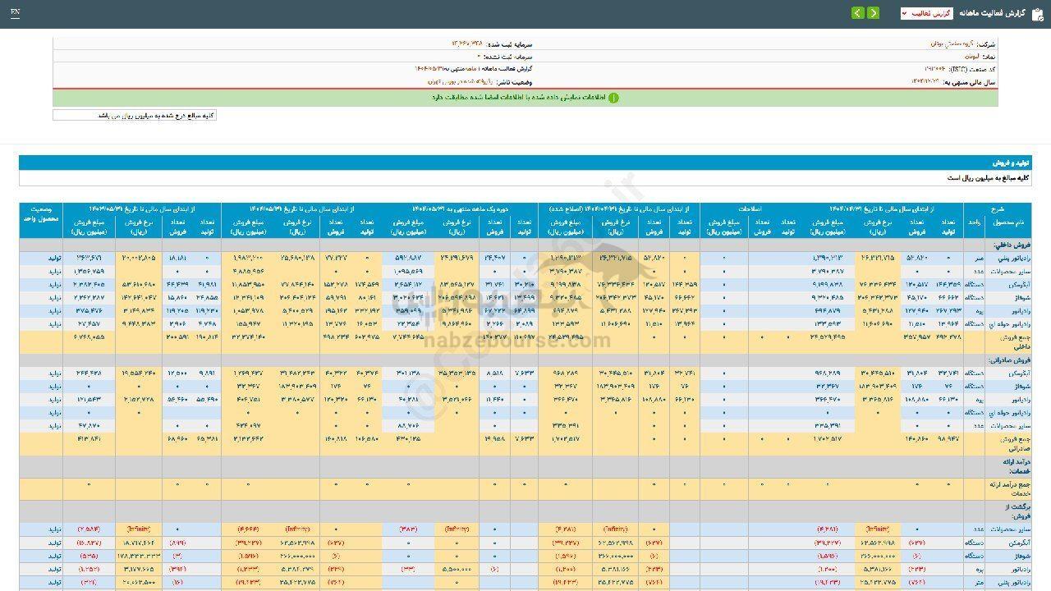This screenshot has height=591, width=1051.
Task: Click the نام محصول column header
Action: pos(1007,222)
